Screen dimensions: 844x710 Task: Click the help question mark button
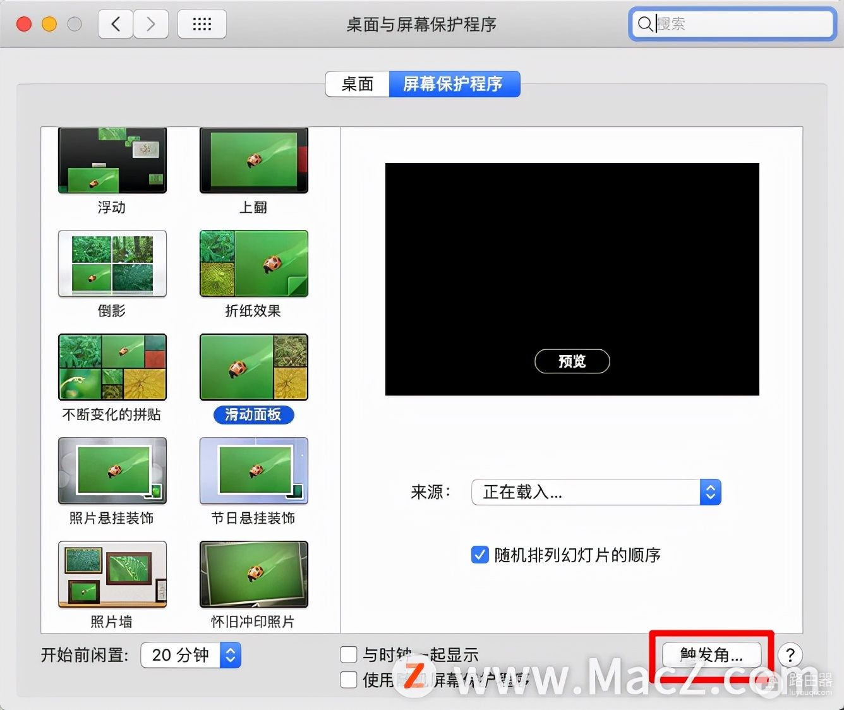pos(790,655)
